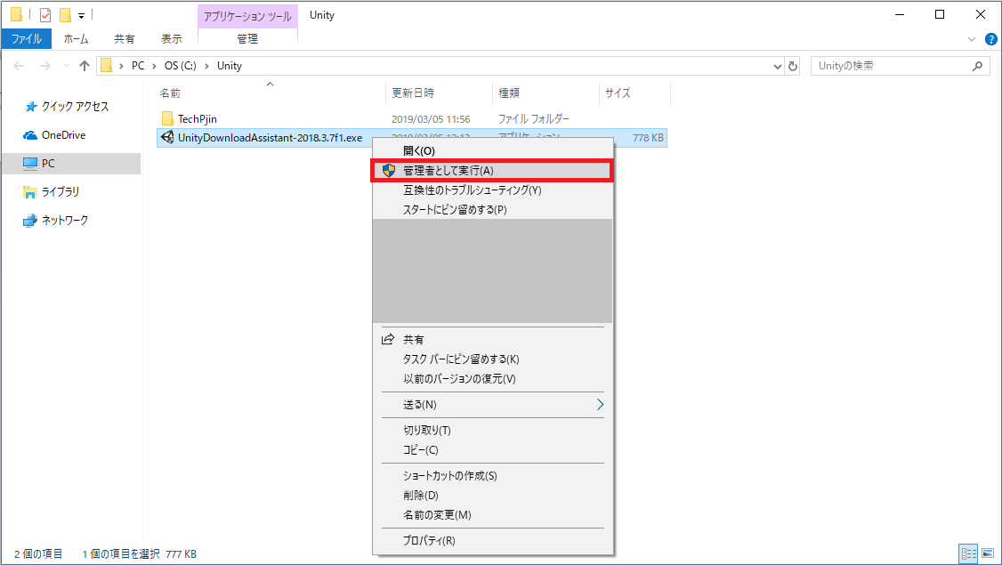Sort by the 種類 column header
This screenshot has width=1002, height=565.
coord(545,93)
